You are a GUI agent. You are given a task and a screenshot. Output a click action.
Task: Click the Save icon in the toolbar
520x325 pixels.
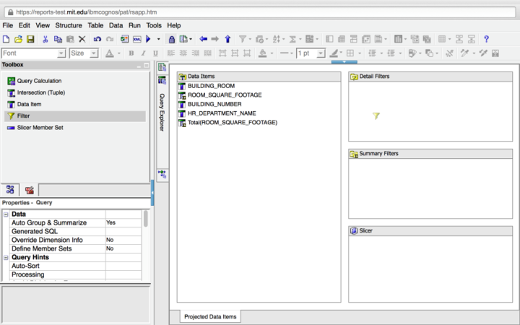click(30, 39)
